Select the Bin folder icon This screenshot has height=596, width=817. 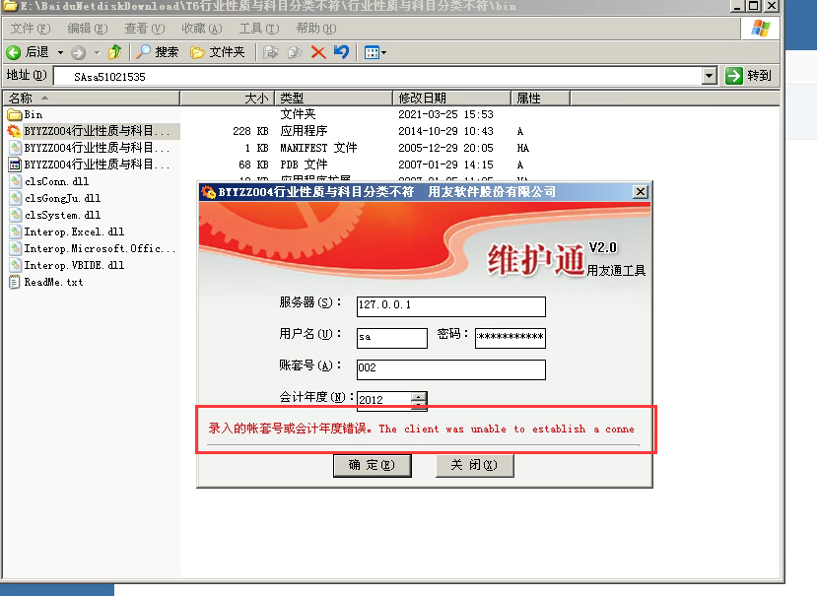click(15, 114)
